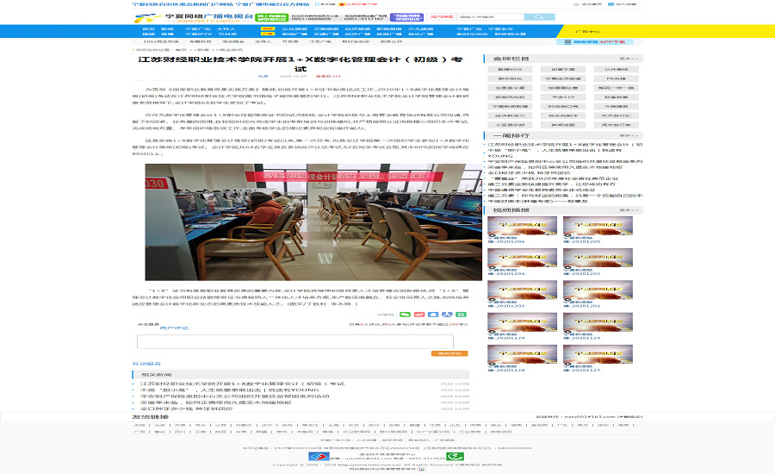The width and height of the screenshot is (775, 474).
Task: Open the 宁夏新闻联播 column button
Action: 512,106
